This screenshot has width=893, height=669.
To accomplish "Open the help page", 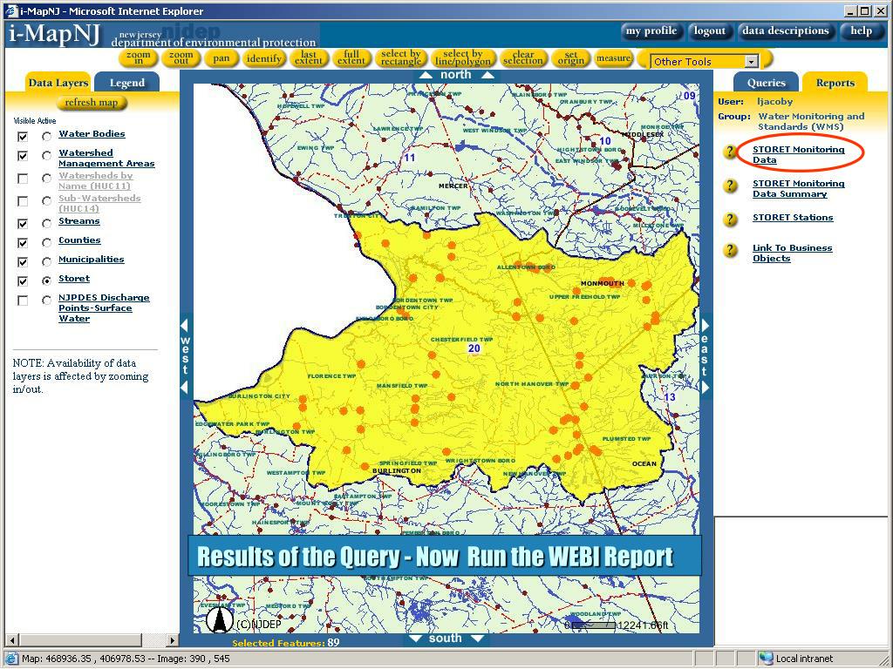I will [861, 31].
